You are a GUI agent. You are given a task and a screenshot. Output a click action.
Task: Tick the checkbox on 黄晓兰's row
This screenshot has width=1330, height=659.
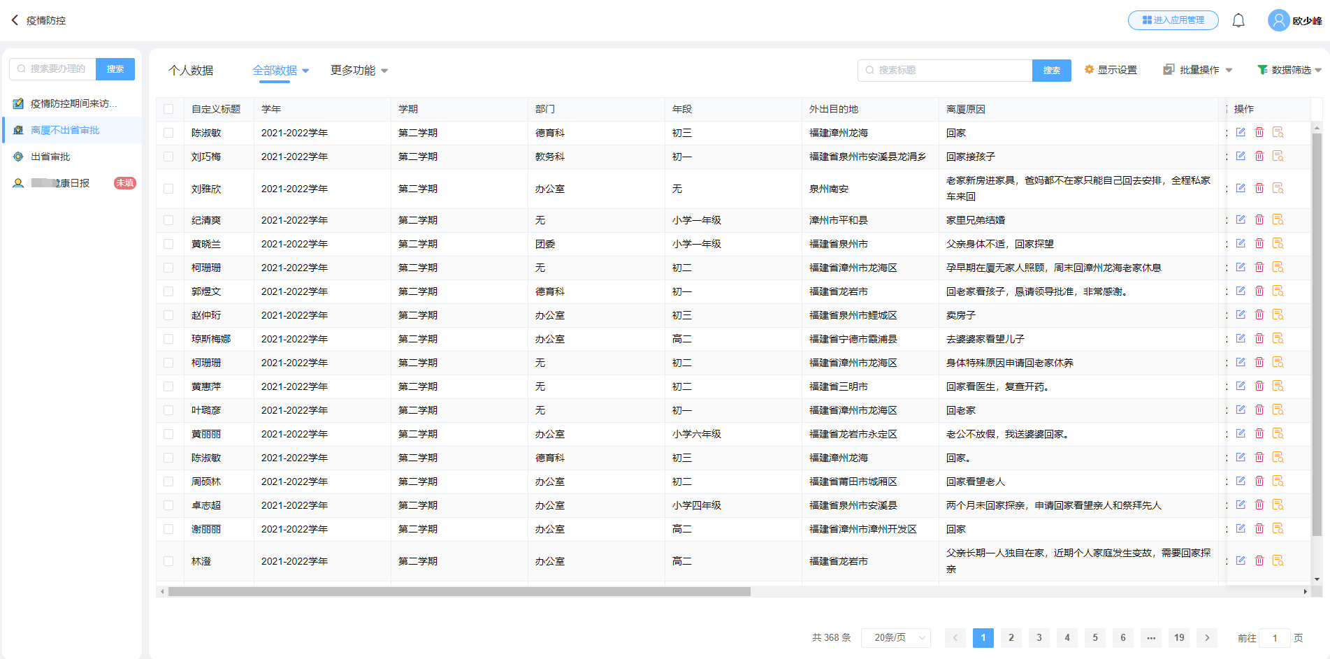(169, 244)
